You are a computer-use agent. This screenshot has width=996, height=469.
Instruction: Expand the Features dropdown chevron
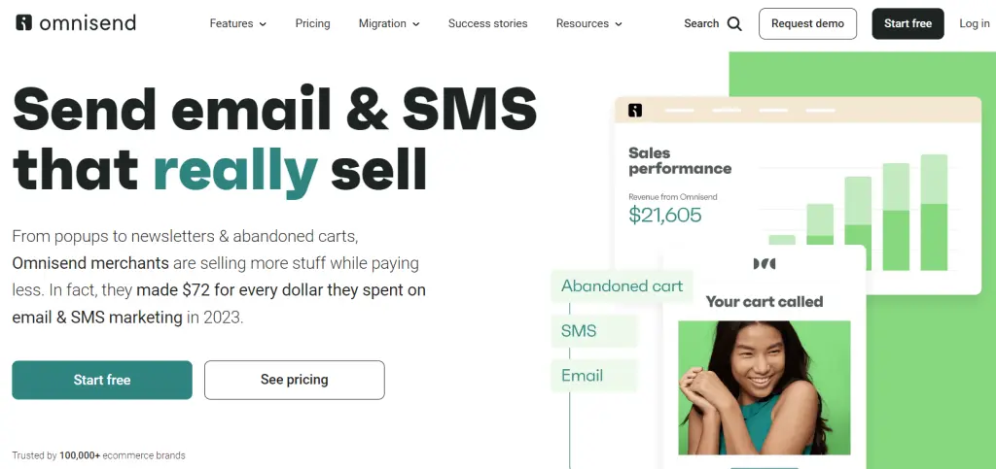pos(263,24)
